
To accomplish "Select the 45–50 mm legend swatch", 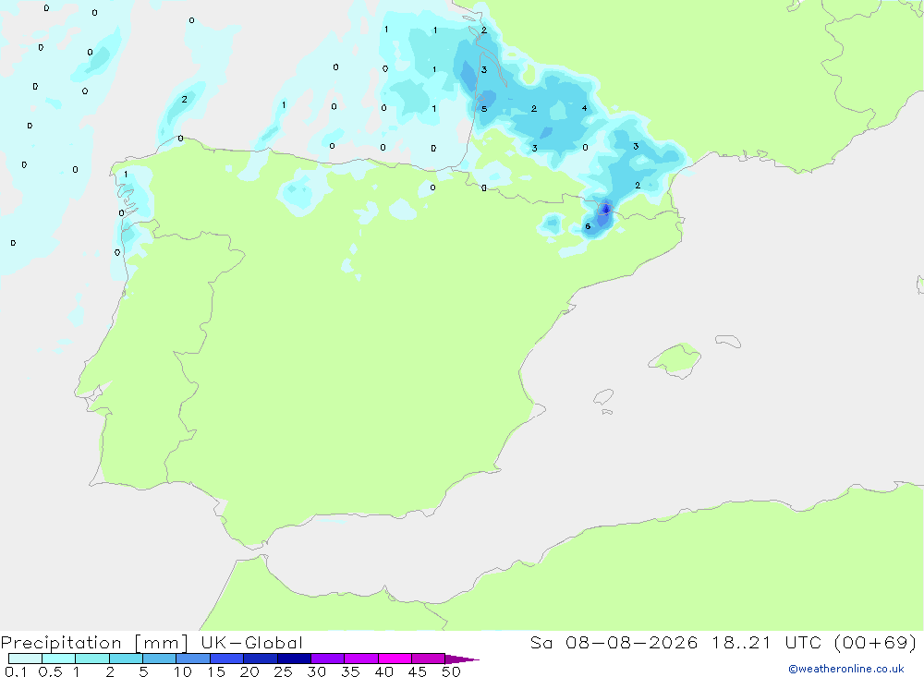I will (429, 659).
